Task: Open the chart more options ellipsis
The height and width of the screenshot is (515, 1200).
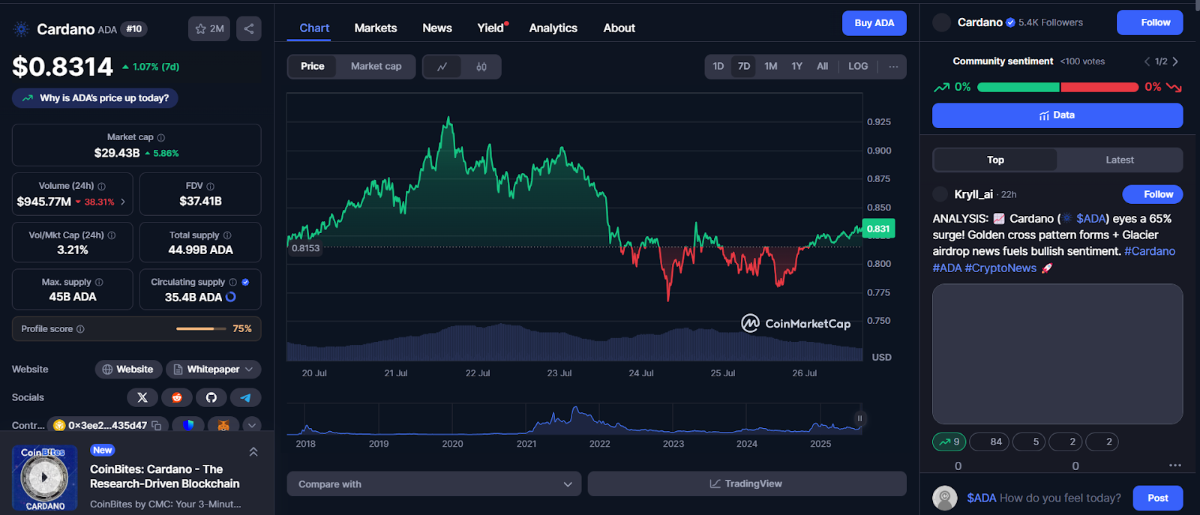Action: (893, 67)
